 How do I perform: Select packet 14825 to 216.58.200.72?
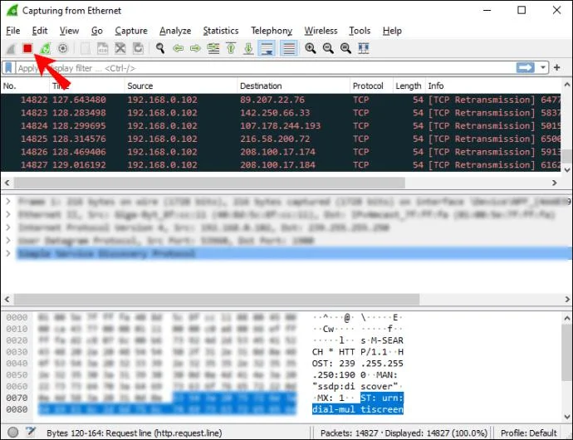point(281,139)
